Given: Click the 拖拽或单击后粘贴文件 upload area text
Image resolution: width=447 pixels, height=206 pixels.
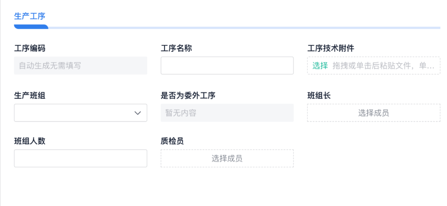Looking at the screenshot, I should point(383,66).
